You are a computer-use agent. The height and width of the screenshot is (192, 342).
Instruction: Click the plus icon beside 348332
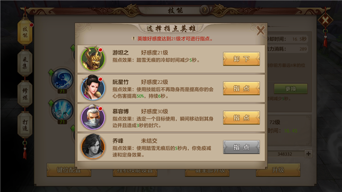point(308,154)
